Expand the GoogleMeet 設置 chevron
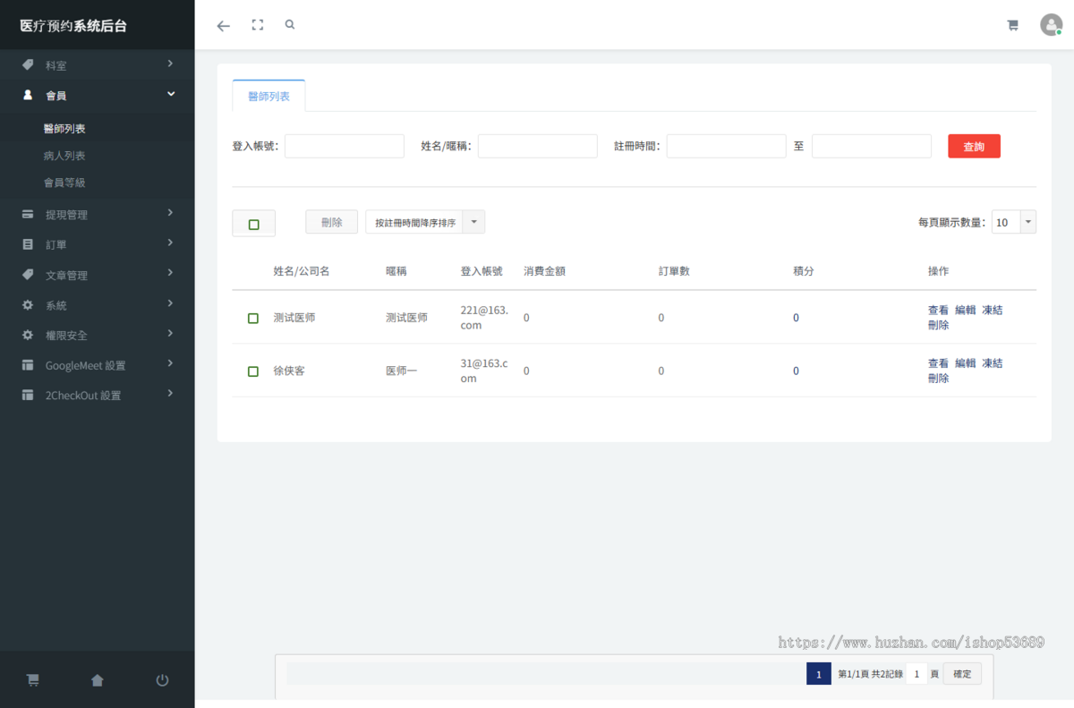Image resolution: width=1074 pixels, height=708 pixels. point(170,363)
